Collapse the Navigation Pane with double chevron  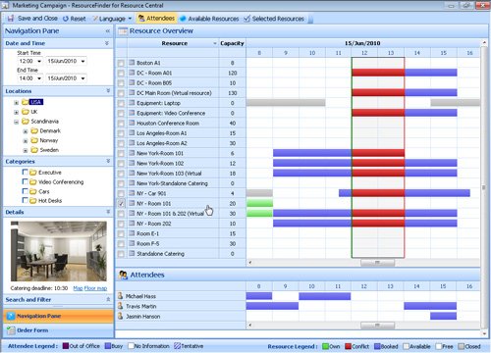[x=108, y=30]
